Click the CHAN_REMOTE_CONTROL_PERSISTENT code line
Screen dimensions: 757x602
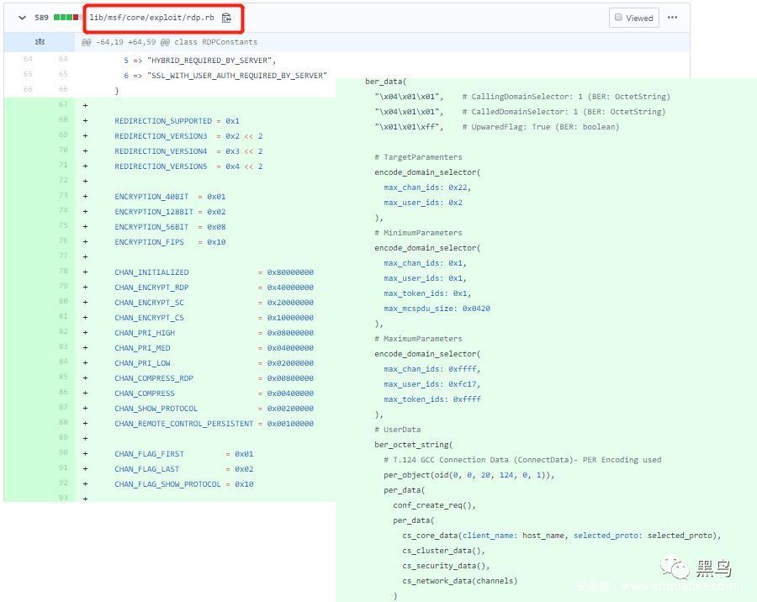pos(214,423)
